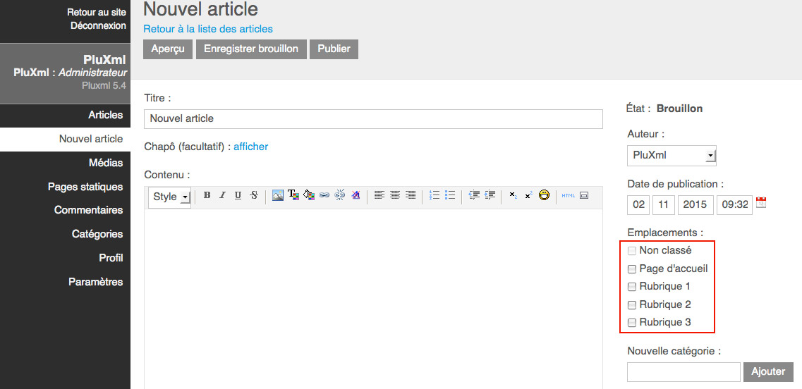
Task: Enable the Rubrique 1 checkbox
Action: point(632,287)
